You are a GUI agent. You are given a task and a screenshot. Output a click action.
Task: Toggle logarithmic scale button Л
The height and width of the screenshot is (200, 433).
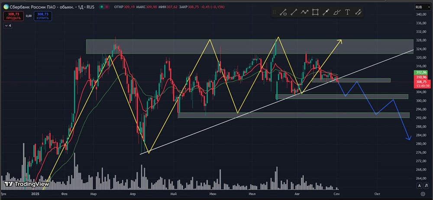point(427,186)
